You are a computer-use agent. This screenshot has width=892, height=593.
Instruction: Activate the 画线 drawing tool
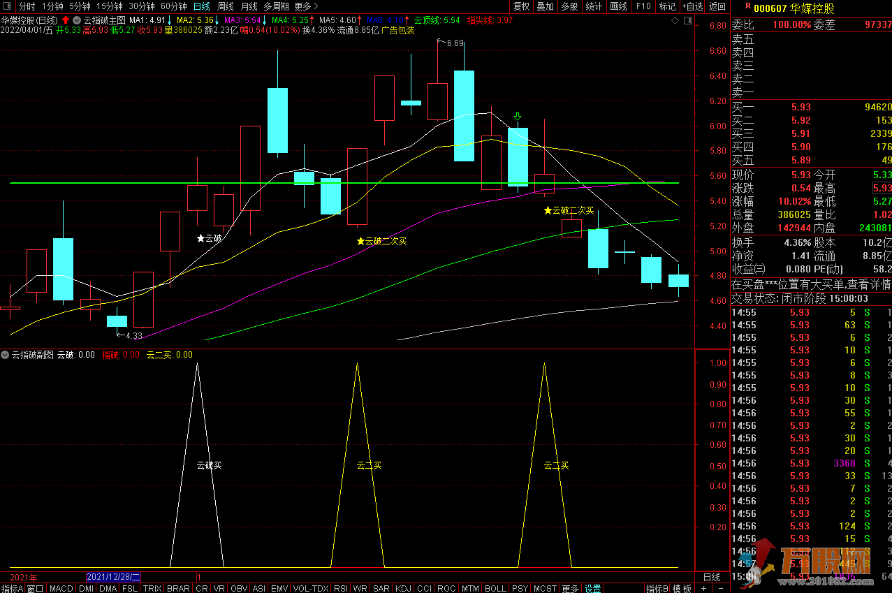pyautogui.click(x=619, y=6)
